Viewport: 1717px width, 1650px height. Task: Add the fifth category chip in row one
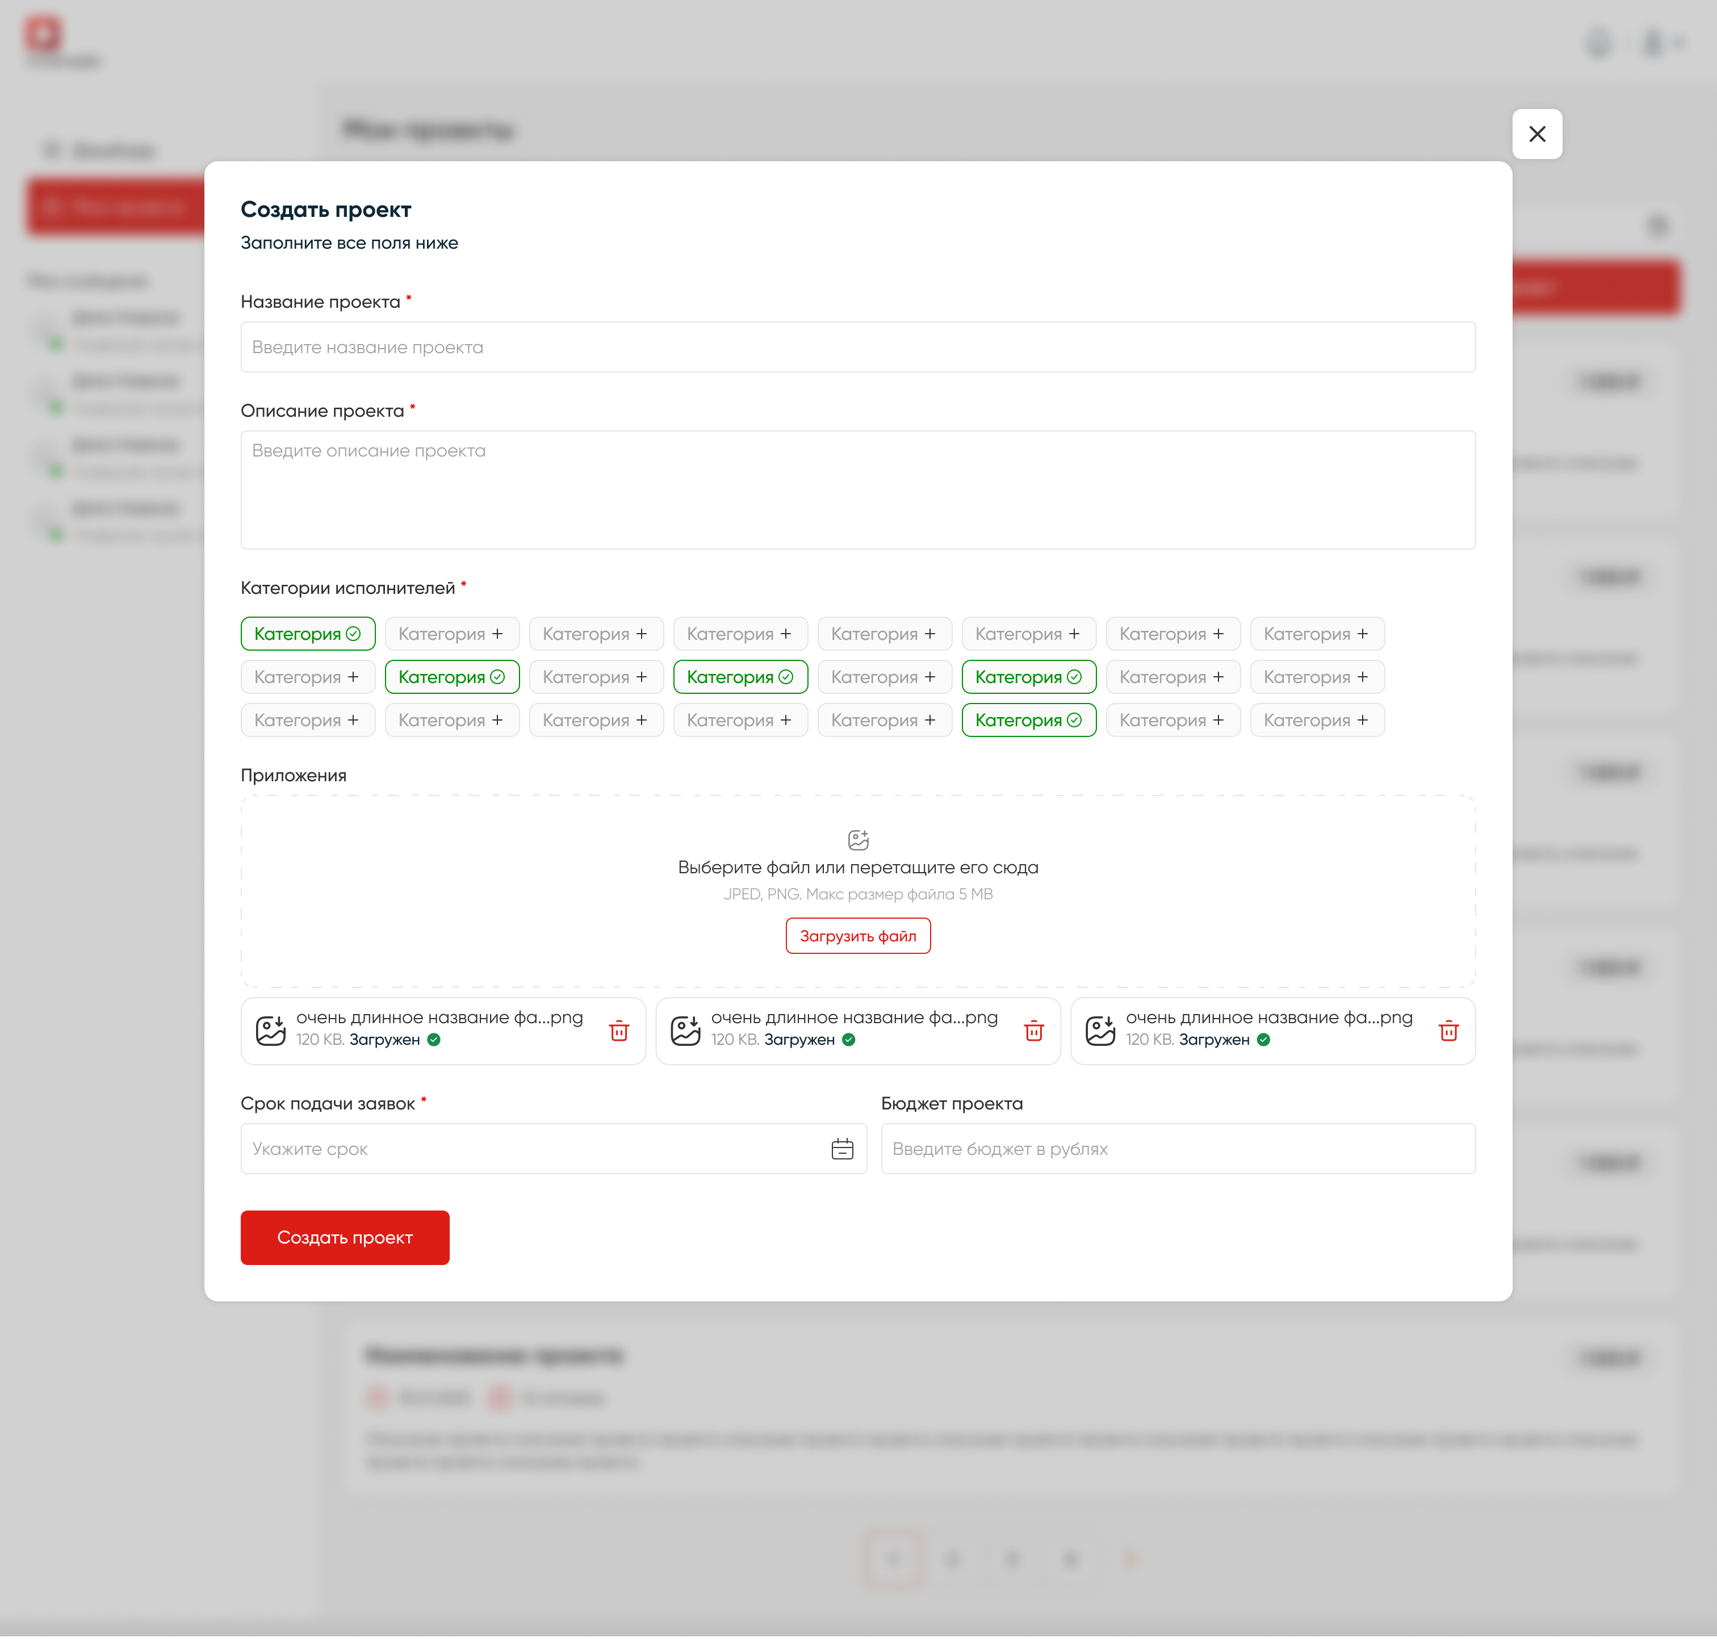click(x=885, y=633)
